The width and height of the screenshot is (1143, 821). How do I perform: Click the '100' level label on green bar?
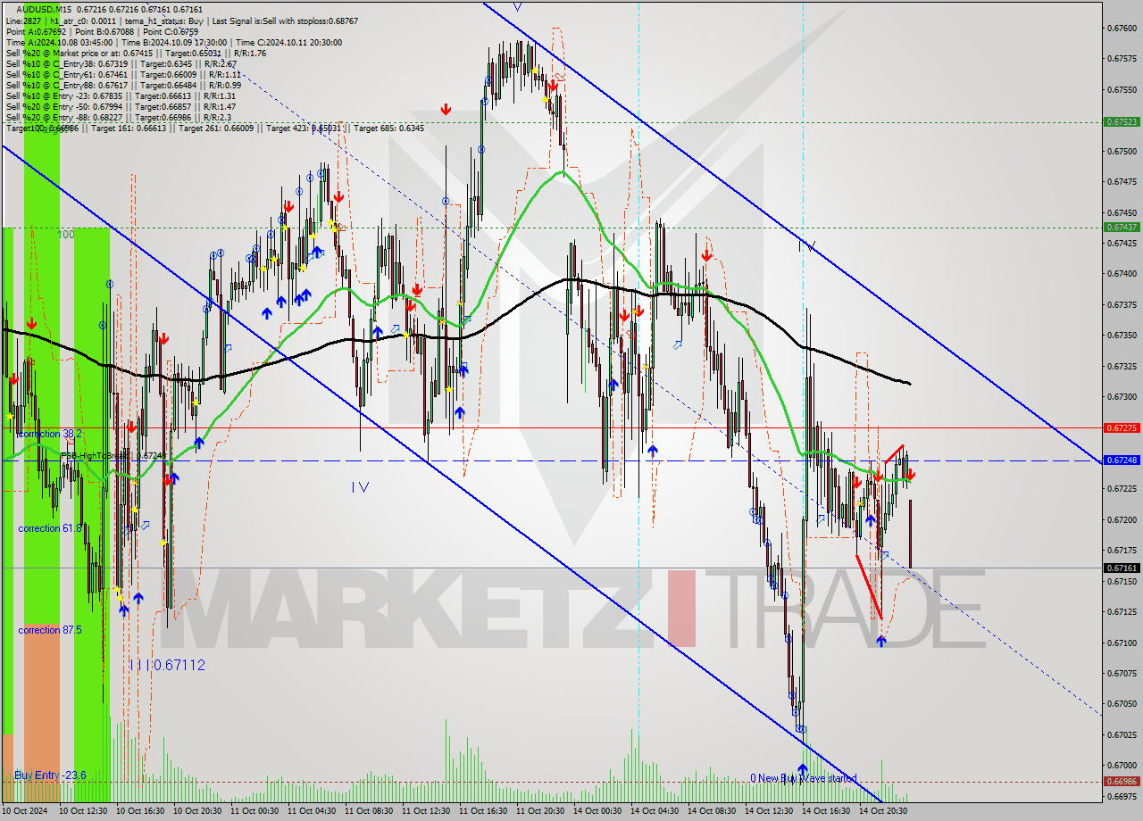pos(66,235)
